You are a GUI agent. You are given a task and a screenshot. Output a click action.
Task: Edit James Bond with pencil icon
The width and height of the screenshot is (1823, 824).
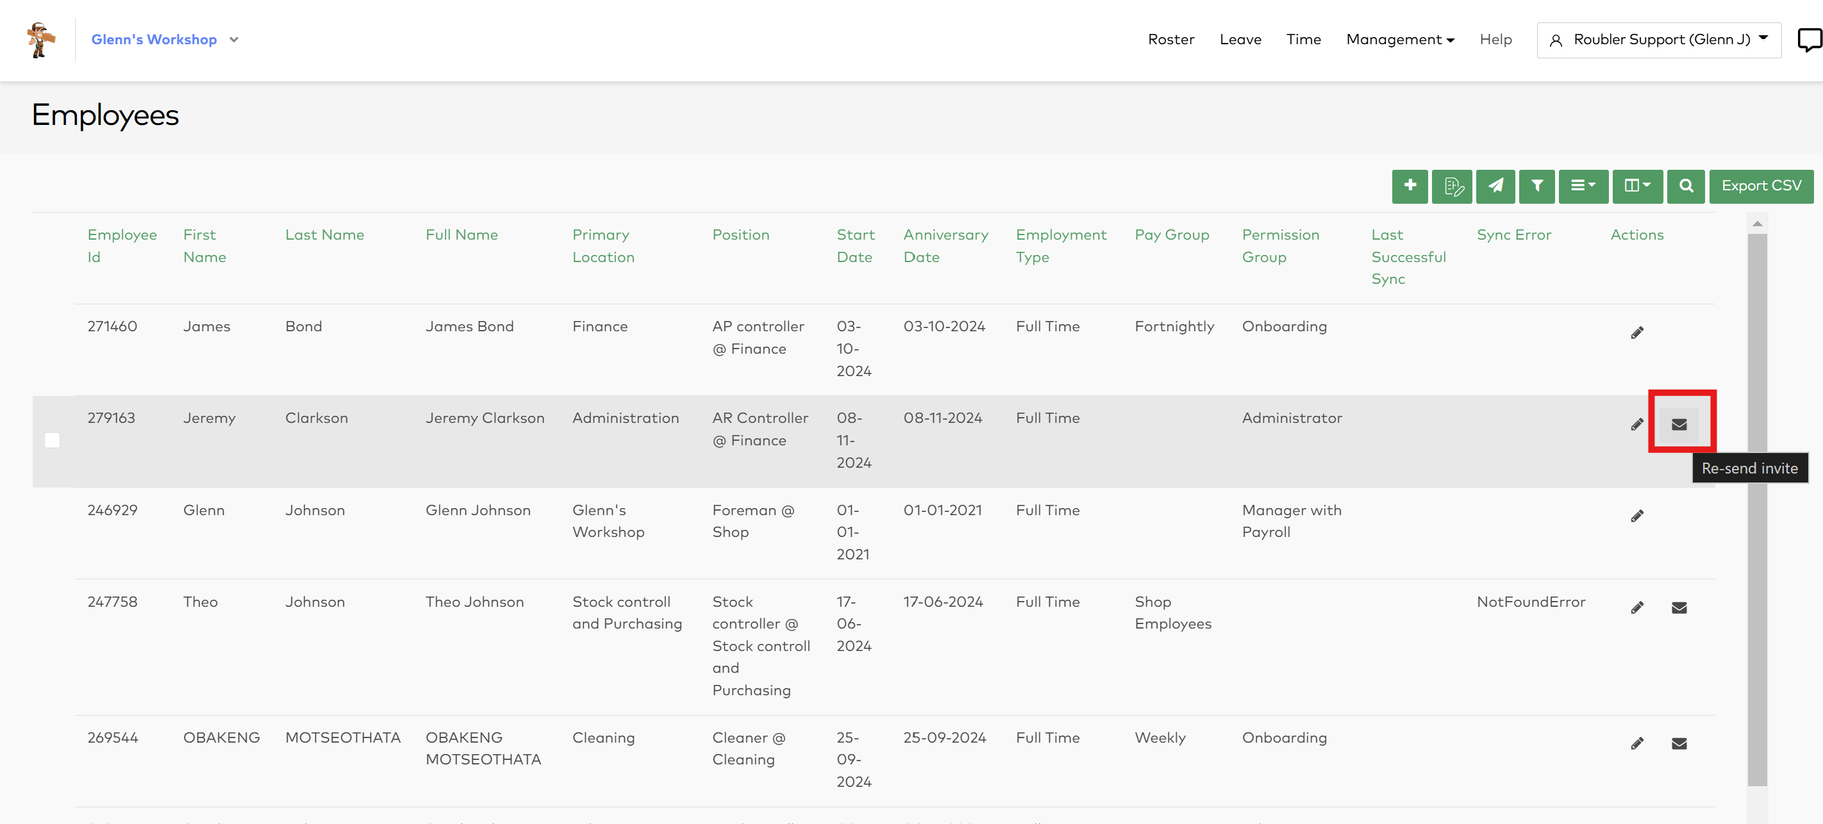tap(1636, 333)
